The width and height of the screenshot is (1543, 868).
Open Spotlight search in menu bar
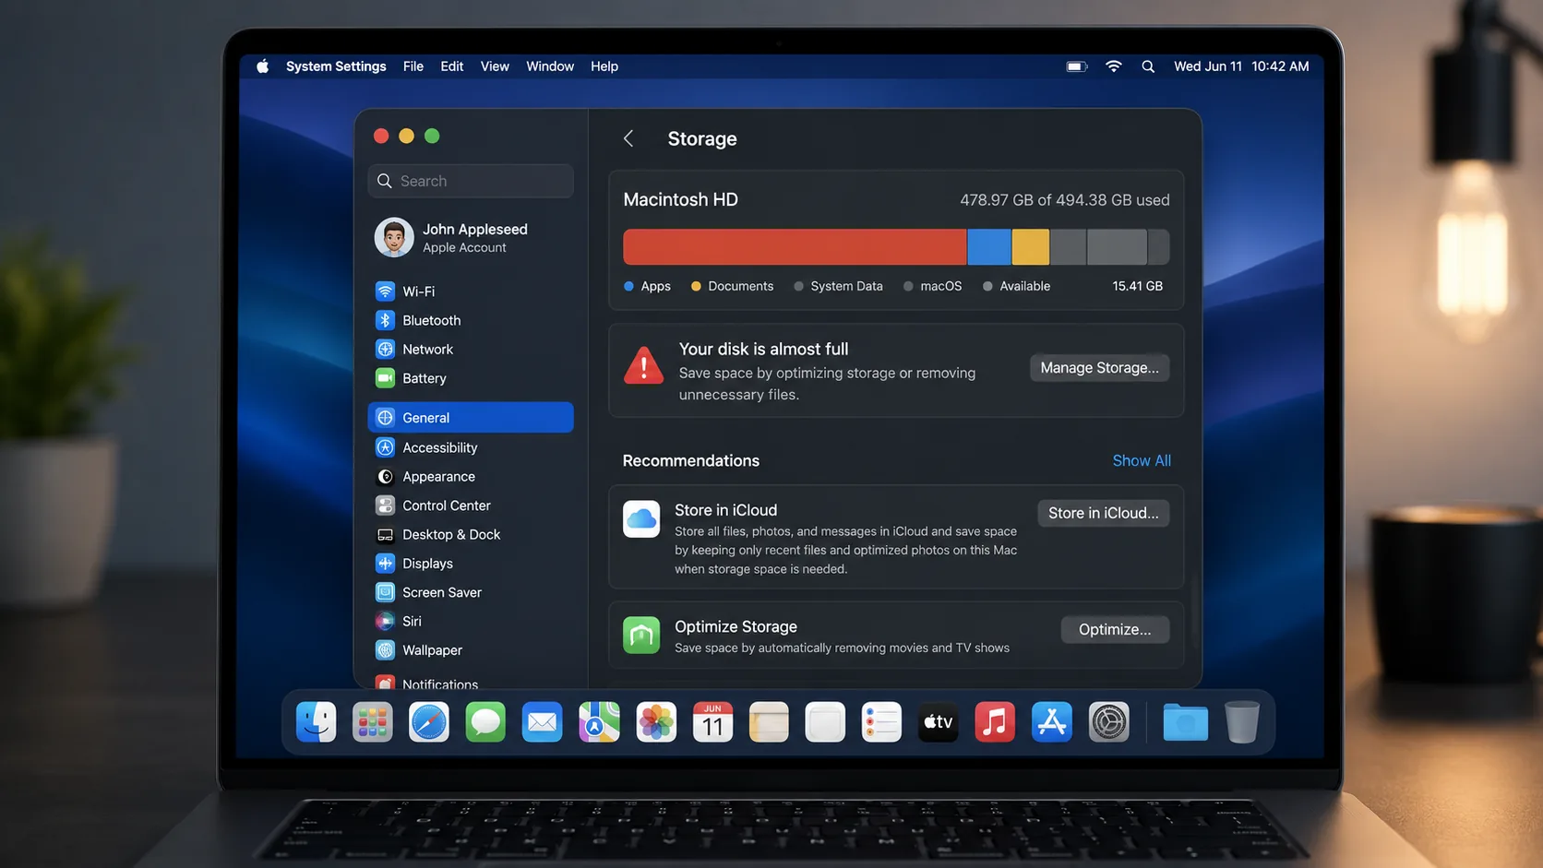(1148, 66)
